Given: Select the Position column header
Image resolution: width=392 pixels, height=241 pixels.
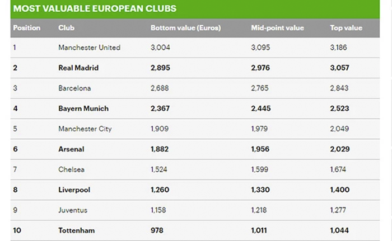Looking at the screenshot, I should (27, 28).
